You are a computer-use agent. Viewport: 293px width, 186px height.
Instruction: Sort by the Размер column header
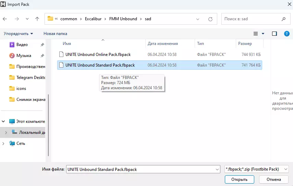[x=245, y=44]
